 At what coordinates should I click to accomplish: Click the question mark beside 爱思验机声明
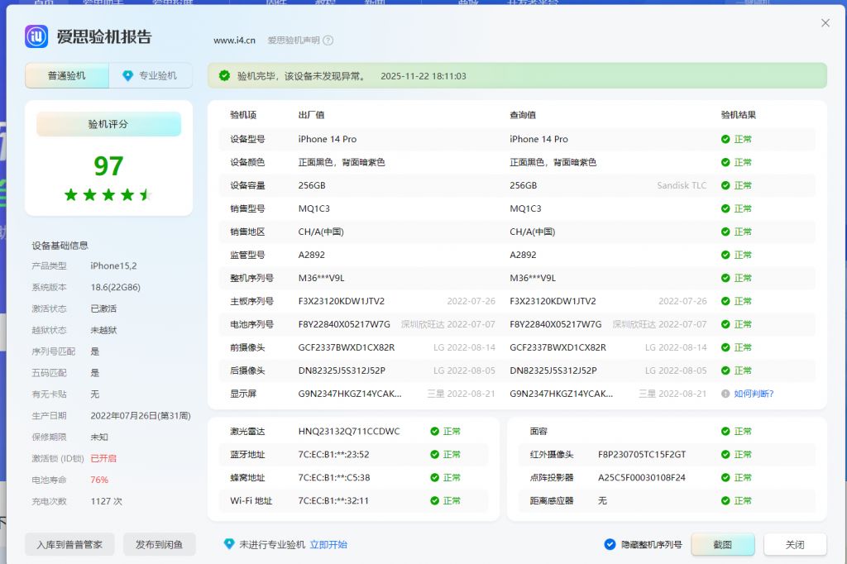328,38
